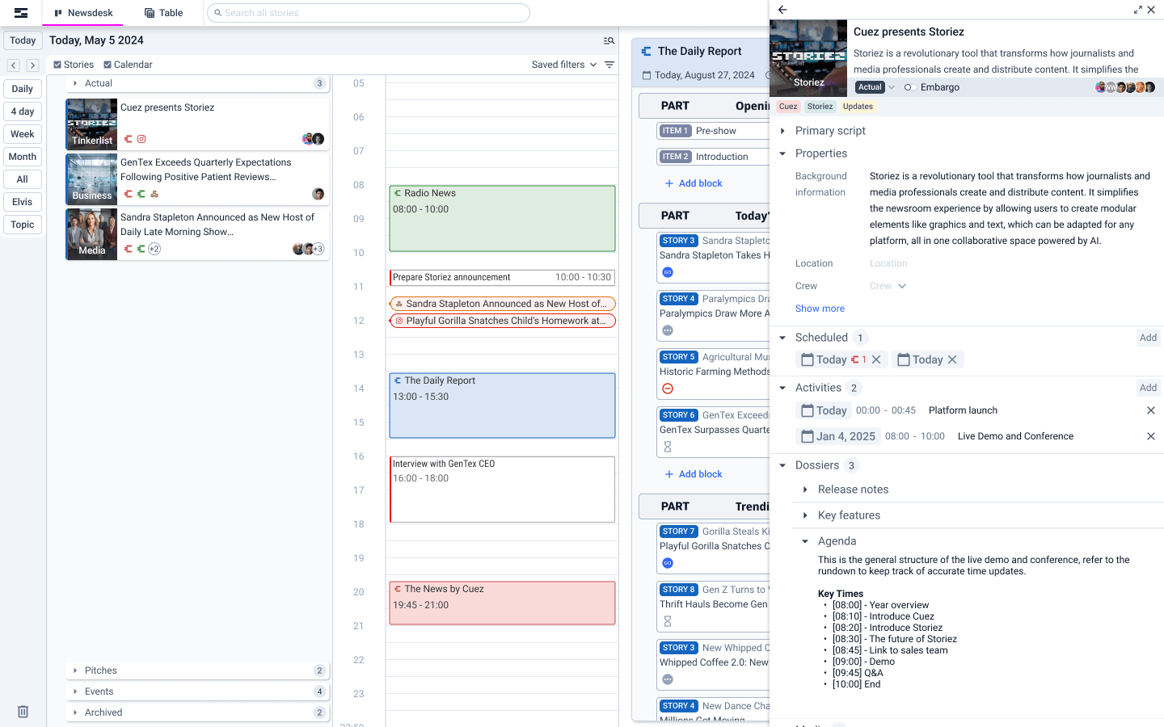
Task: Click status icon under Story 3 Sandra Stapleton
Action: [668, 272]
